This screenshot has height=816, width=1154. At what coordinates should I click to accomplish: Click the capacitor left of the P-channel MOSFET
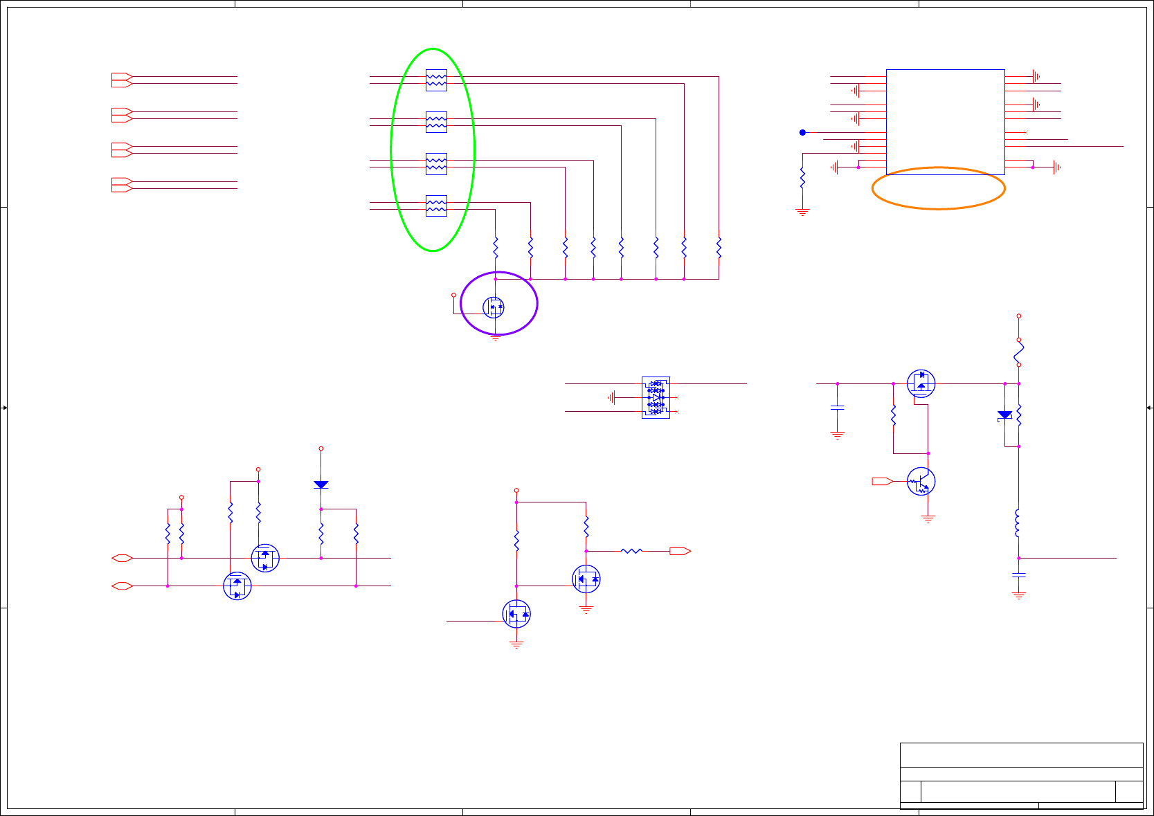(x=838, y=408)
